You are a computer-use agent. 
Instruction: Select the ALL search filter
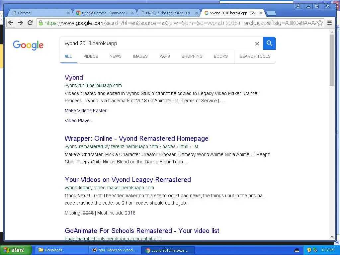[68, 56]
